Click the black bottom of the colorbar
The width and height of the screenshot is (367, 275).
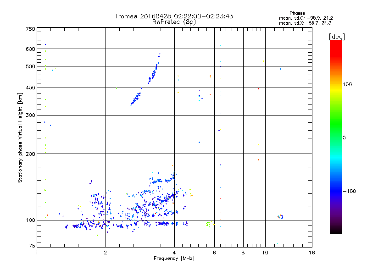pyautogui.click(x=336, y=231)
